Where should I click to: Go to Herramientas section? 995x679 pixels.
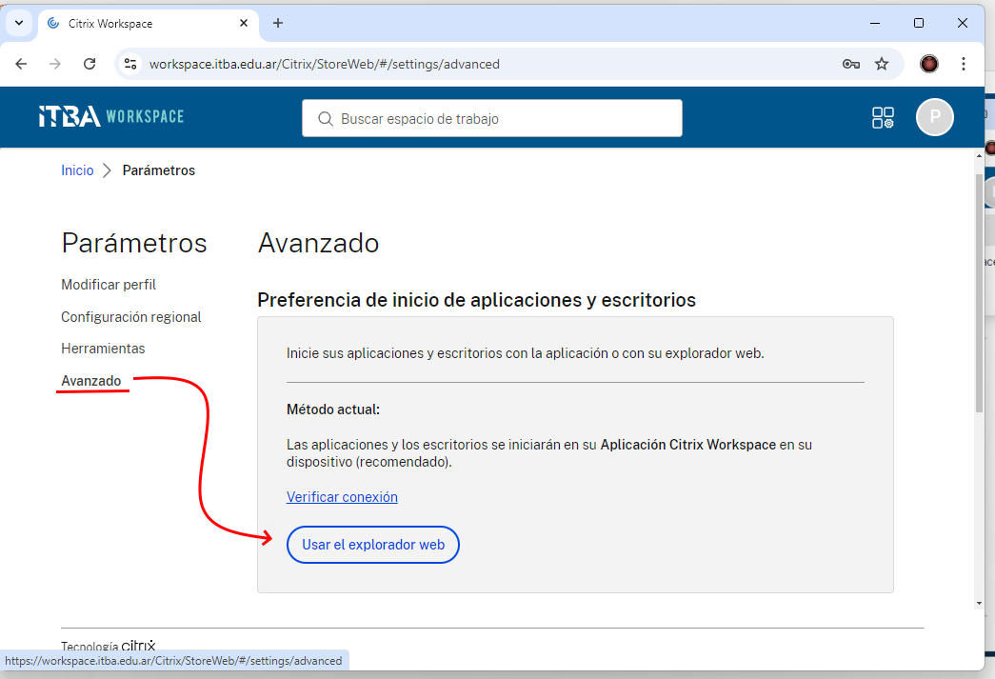103,349
